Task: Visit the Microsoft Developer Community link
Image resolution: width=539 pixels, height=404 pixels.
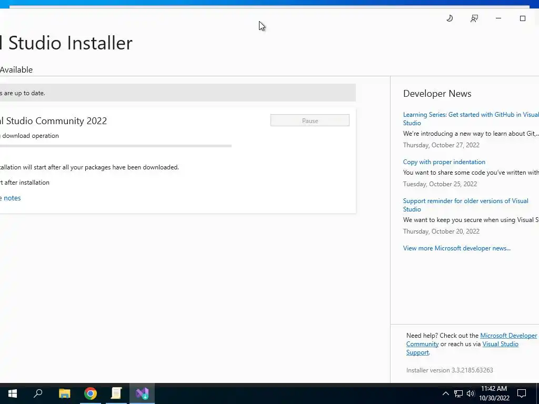Action: point(508,336)
